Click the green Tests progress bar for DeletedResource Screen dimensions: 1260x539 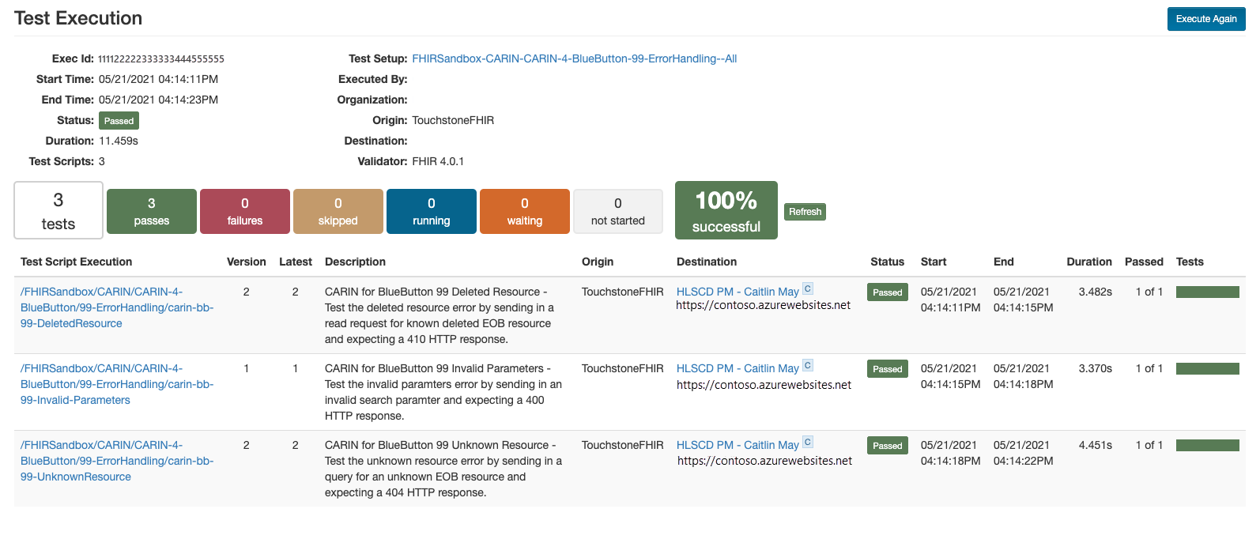click(x=1208, y=291)
